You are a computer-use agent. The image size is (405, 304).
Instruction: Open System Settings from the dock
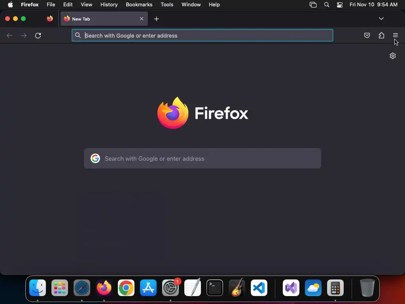[170, 288]
